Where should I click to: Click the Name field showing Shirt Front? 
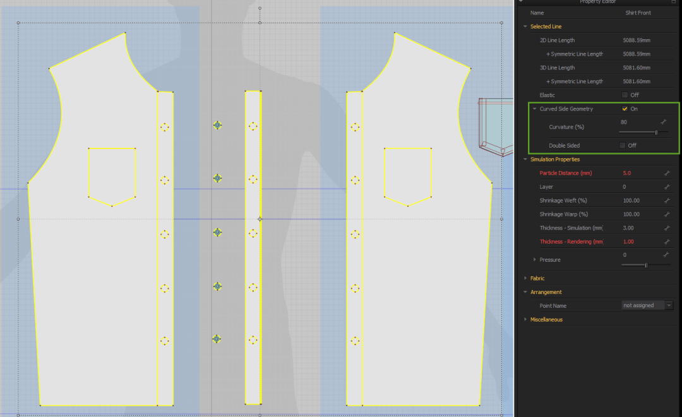tap(638, 13)
